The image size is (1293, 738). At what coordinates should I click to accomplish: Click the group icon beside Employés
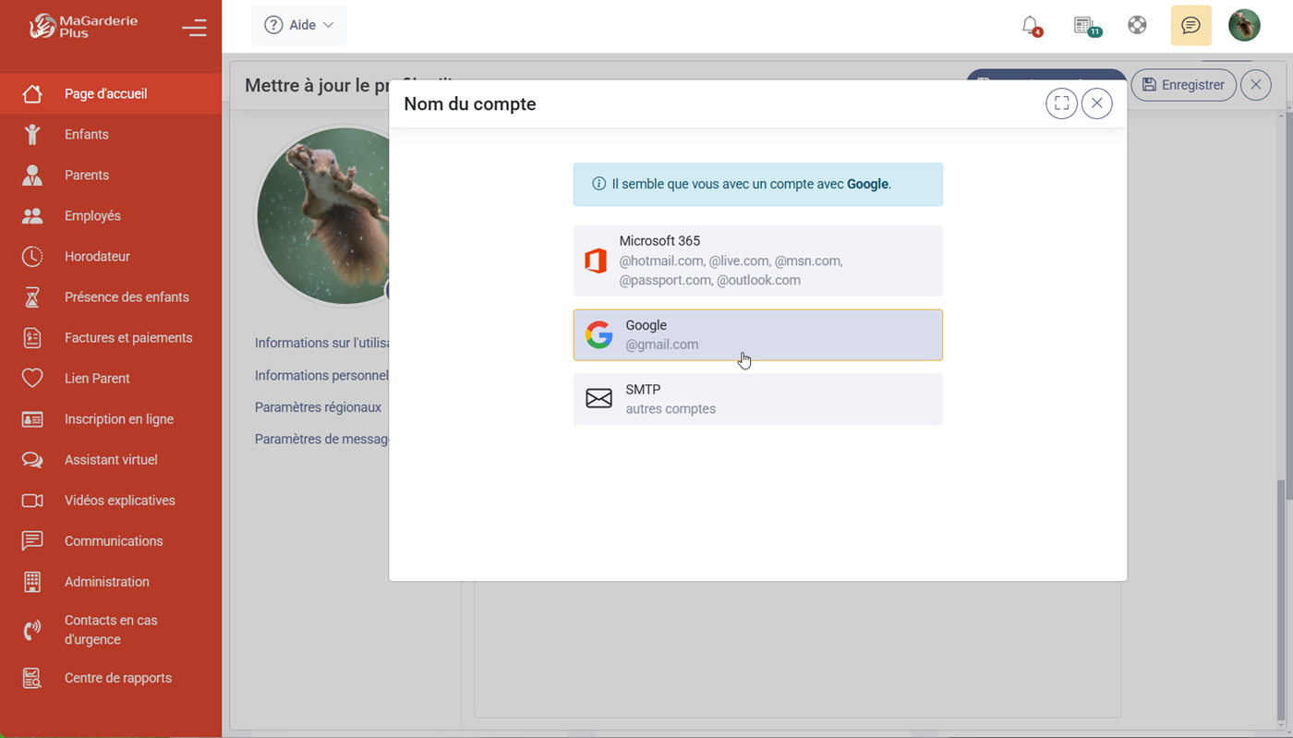point(32,215)
